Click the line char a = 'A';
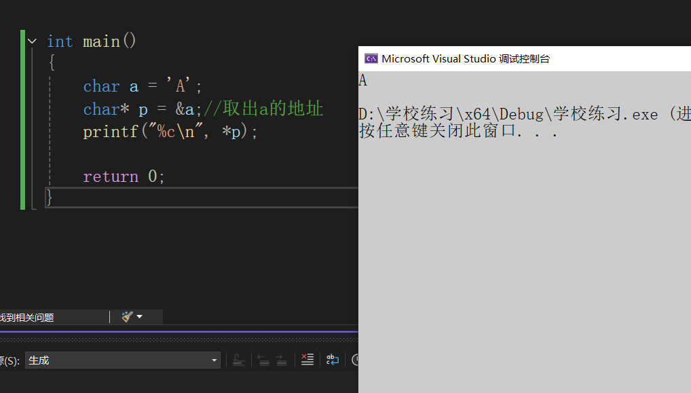Screen dimensions: 691x393 143,86
